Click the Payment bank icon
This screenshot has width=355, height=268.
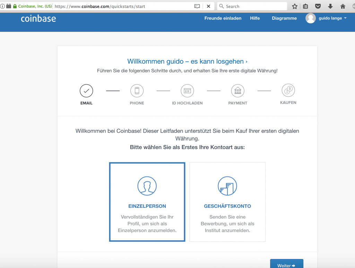click(238, 91)
